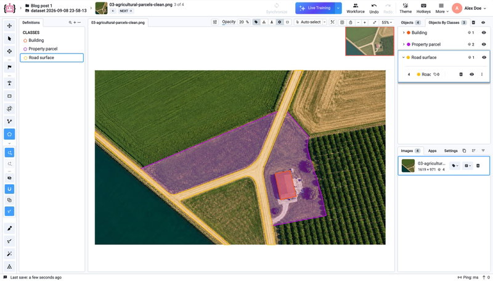Expand the Building class group
493x281 pixels.
404,33
